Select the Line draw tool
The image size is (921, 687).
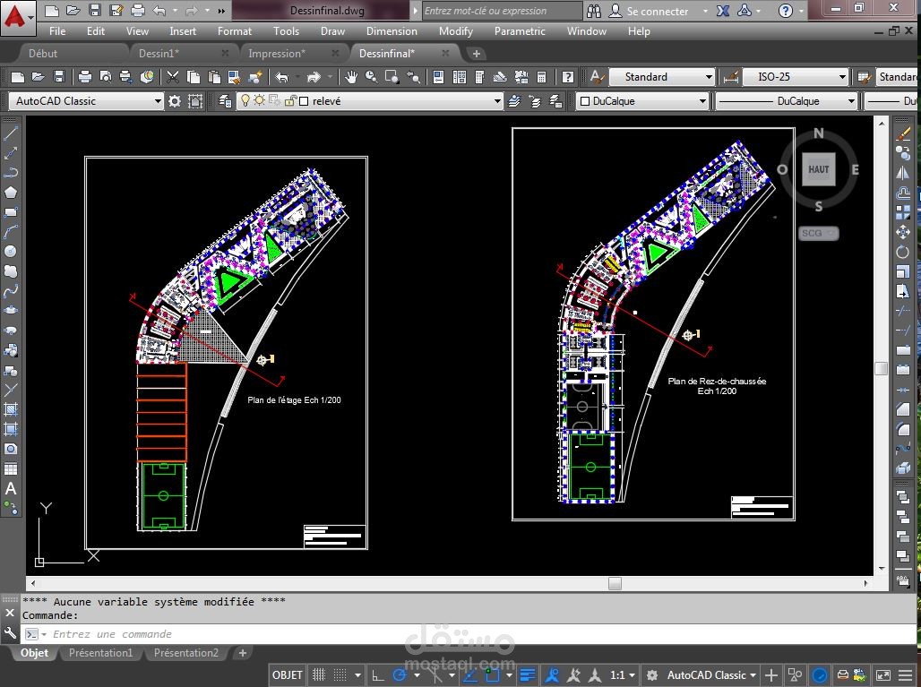click(11, 133)
